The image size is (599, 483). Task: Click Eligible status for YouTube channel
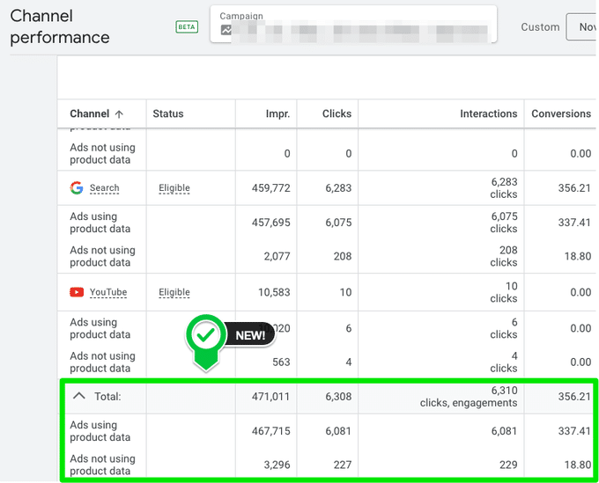[174, 293]
